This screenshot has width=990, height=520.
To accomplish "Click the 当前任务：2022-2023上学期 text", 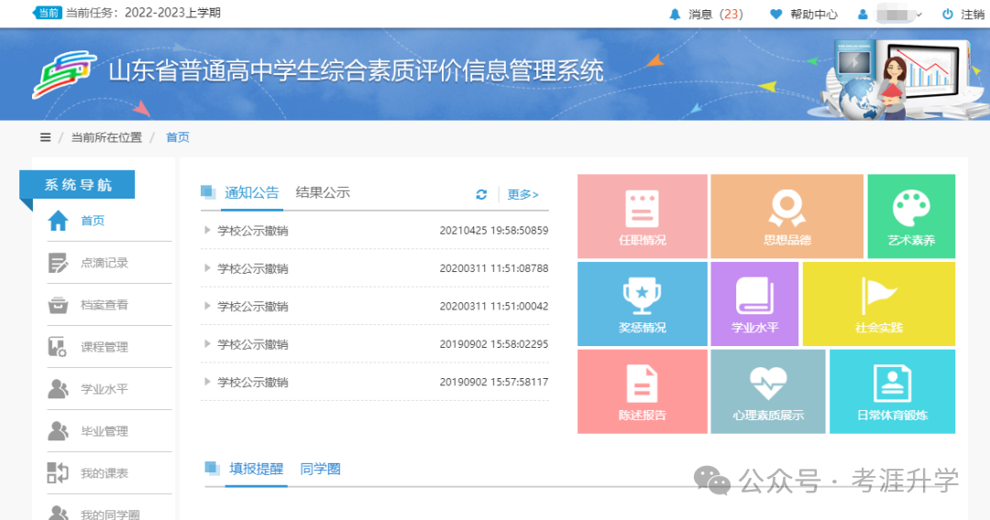I will [x=143, y=13].
